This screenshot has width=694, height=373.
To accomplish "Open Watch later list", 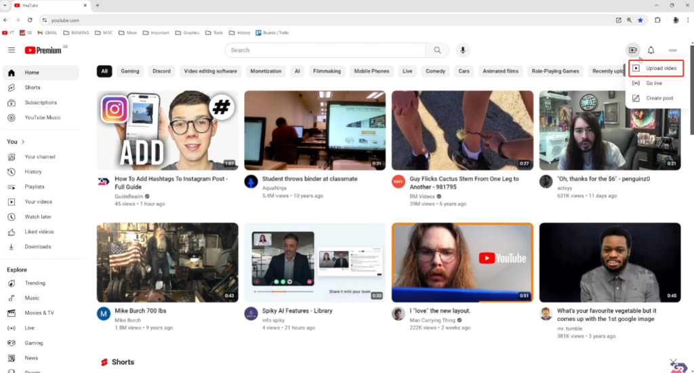I will point(41,217).
